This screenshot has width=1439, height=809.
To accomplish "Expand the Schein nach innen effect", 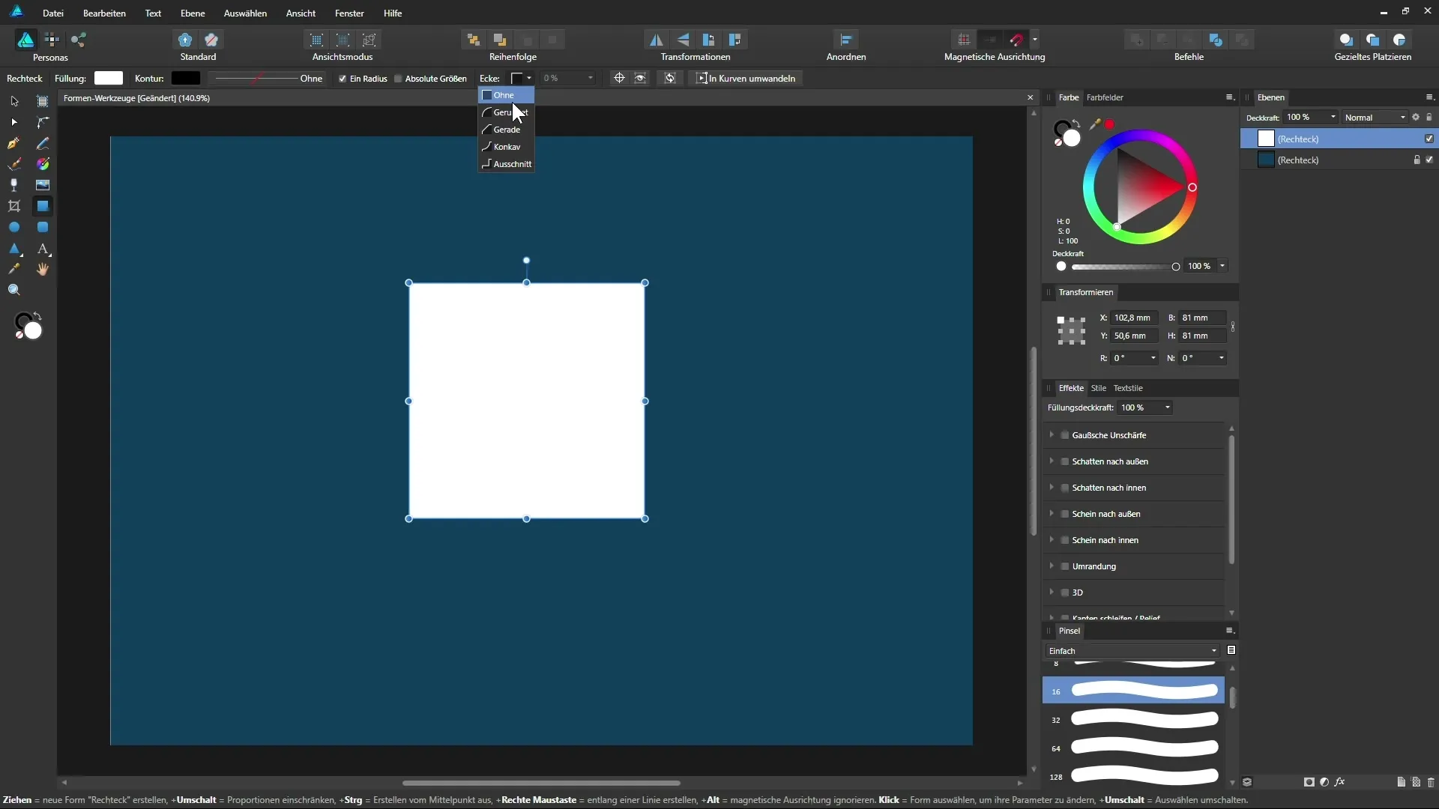I will click(x=1052, y=540).
